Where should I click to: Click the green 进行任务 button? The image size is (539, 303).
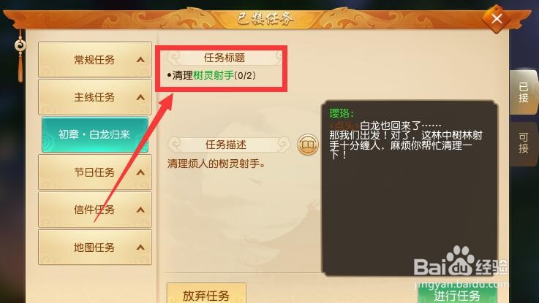pyautogui.click(x=458, y=294)
